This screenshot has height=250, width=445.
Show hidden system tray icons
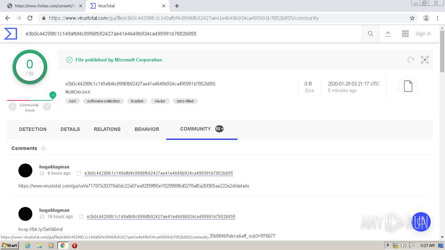388,245
